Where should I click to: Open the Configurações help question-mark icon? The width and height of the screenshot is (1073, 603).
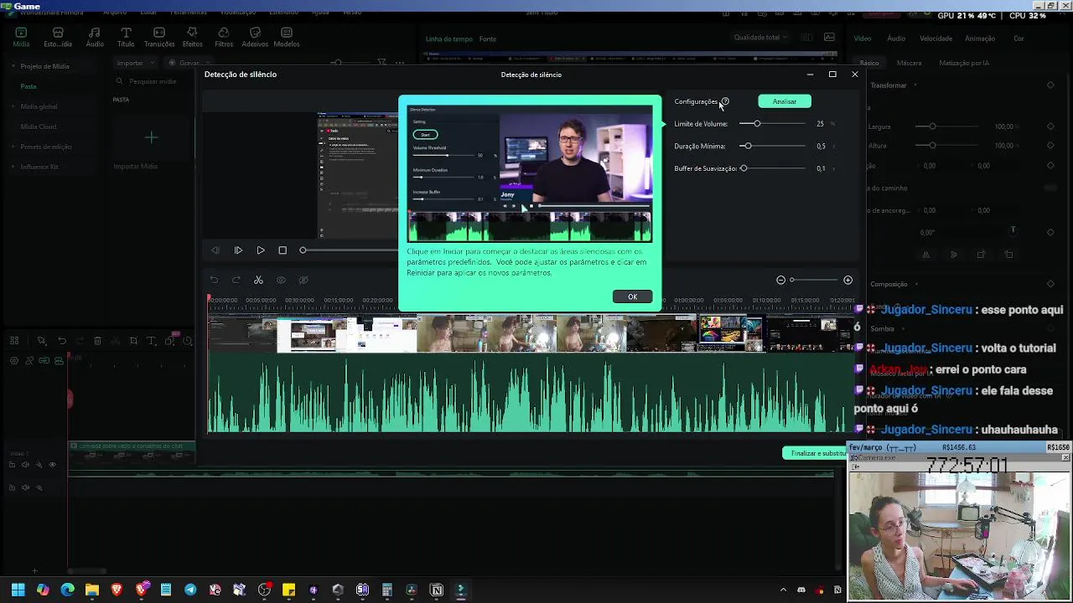pyautogui.click(x=725, y=101)
